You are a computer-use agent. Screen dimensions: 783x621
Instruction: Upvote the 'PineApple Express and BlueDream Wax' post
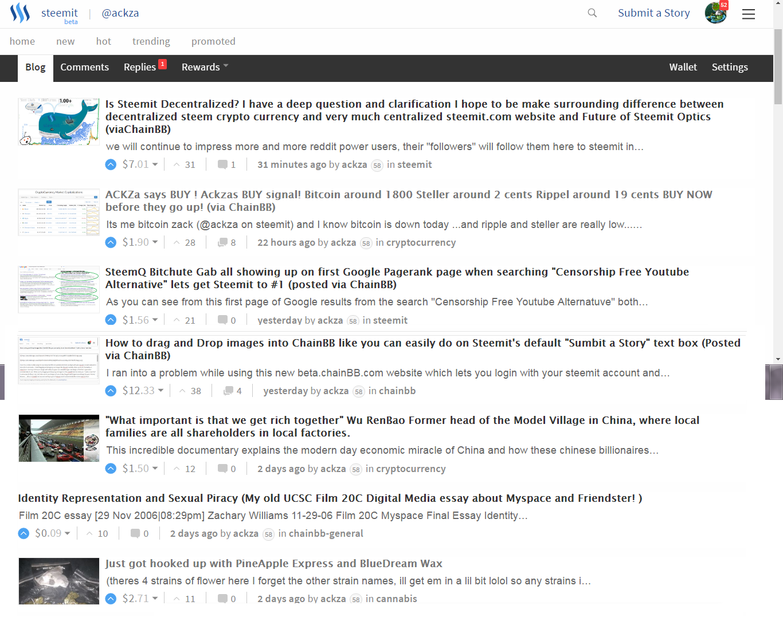pyautogui.click(x=111, y=599)
